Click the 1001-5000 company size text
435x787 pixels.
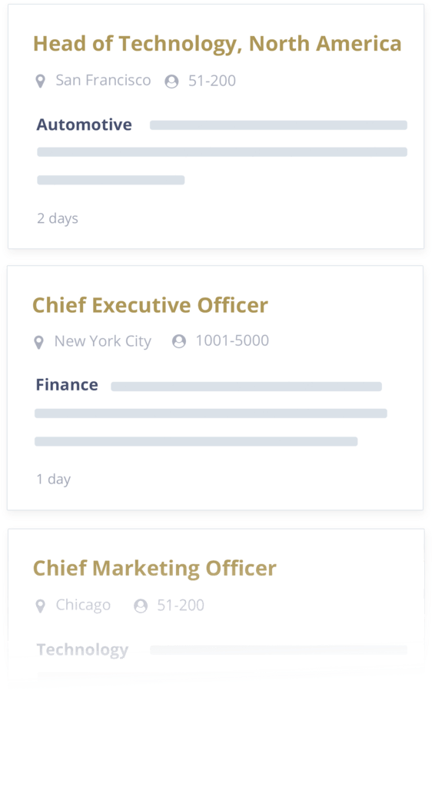click(x=232, y=340)
